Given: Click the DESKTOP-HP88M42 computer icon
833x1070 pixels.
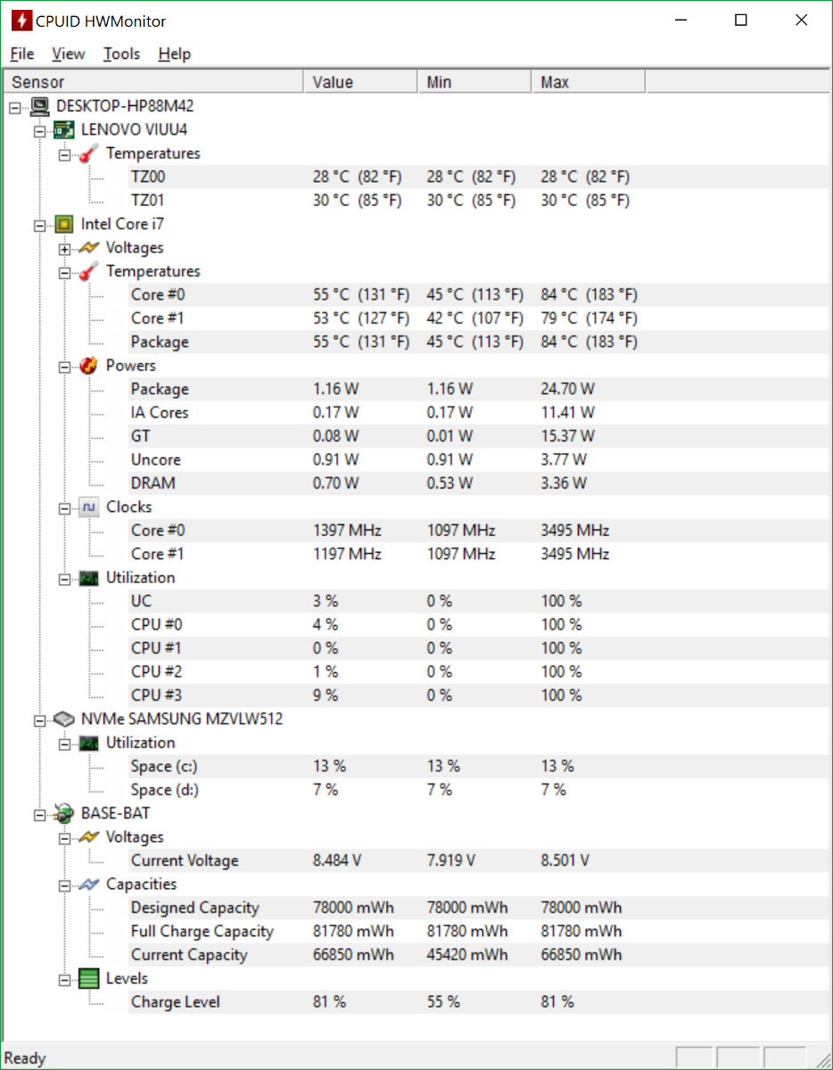Looking at the screenshot, I should pyautogui.click(x=39, y=106).
